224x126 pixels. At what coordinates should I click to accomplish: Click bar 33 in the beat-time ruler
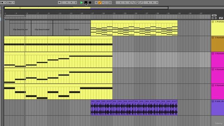pos(180,13)
